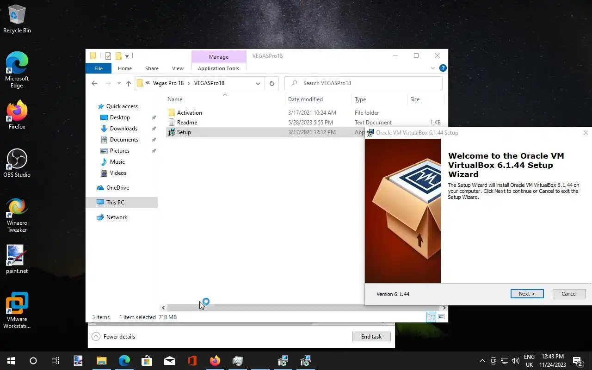Open Microsoft Store from the taskbar
This screenshot has width=592, height=370.
[x=147, y=361]
